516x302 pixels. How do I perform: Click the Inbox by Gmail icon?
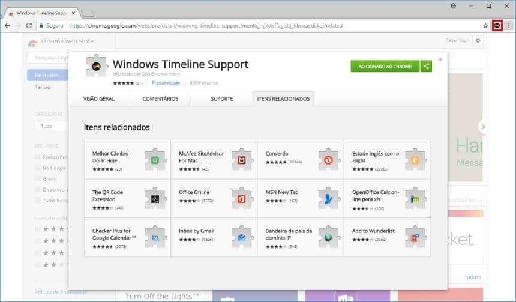[242, 237]
